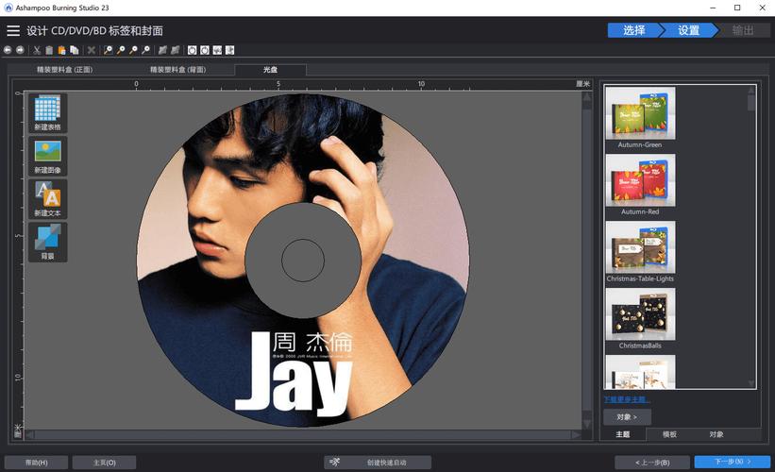
Task: Go to the 输出 step
Action: pyautogui.click(x=743, y=30)
